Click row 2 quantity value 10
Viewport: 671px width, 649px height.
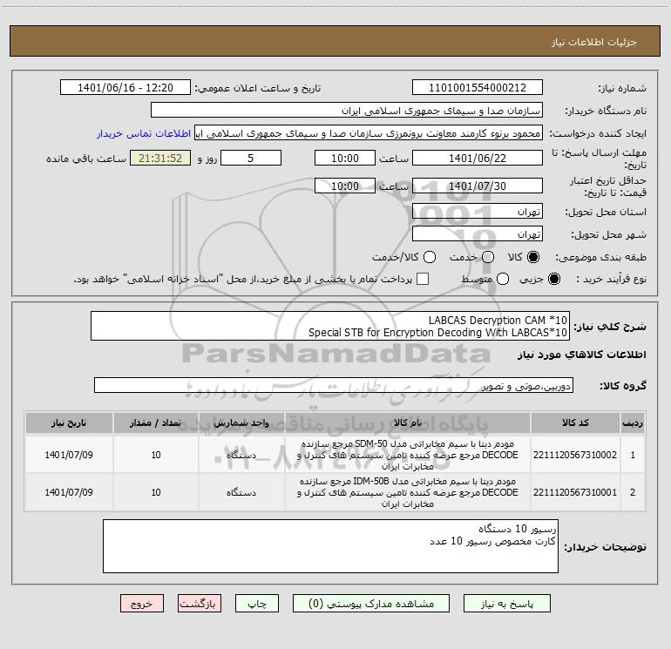click(x=156, y=492)
